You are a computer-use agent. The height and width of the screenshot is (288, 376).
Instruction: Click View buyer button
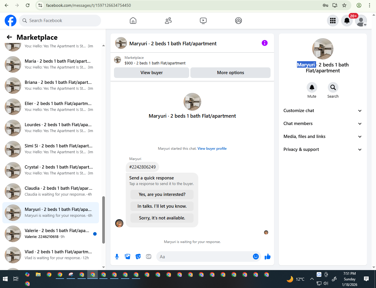coord(152,73)
